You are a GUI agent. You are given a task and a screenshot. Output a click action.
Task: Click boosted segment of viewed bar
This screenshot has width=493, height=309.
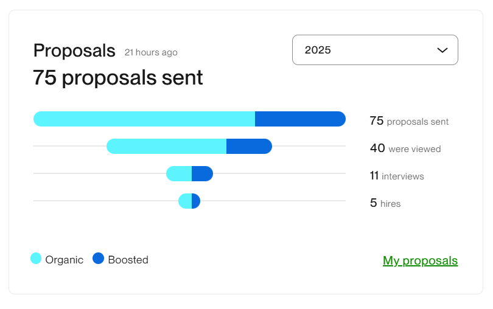(x=249, y=147)
